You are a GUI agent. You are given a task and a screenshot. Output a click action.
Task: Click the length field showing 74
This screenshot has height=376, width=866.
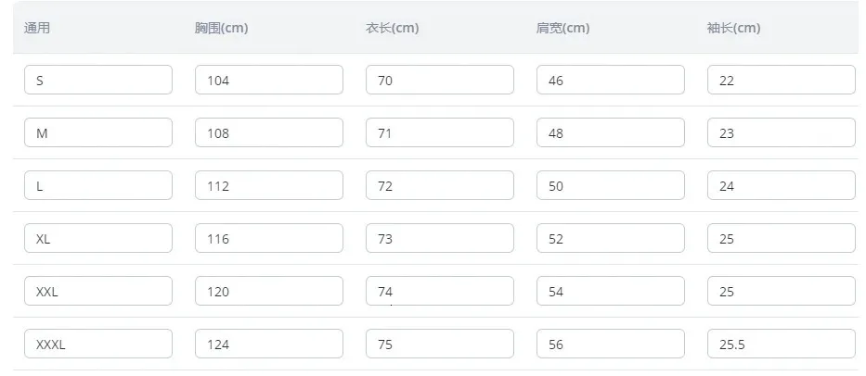tap(440, 291)
